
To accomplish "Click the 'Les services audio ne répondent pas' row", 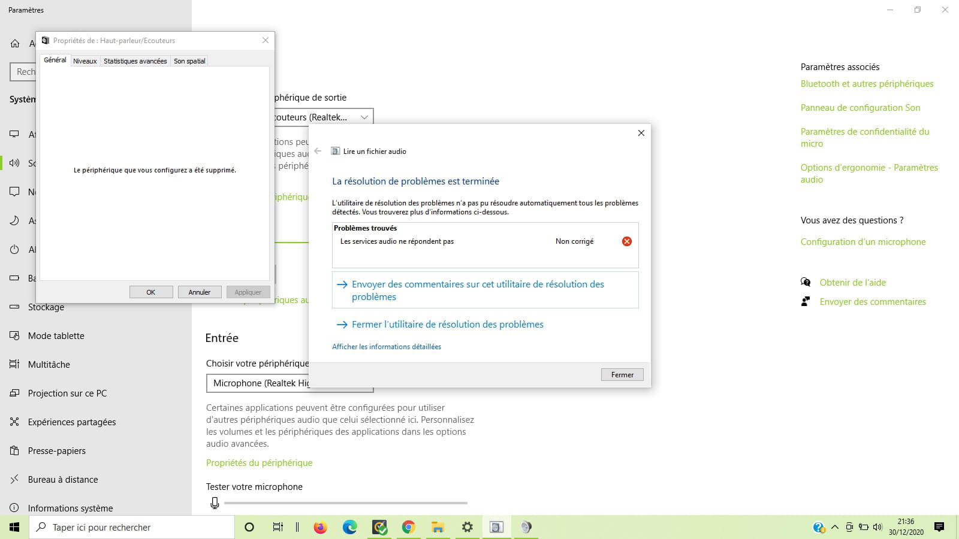I will point(485,241).
